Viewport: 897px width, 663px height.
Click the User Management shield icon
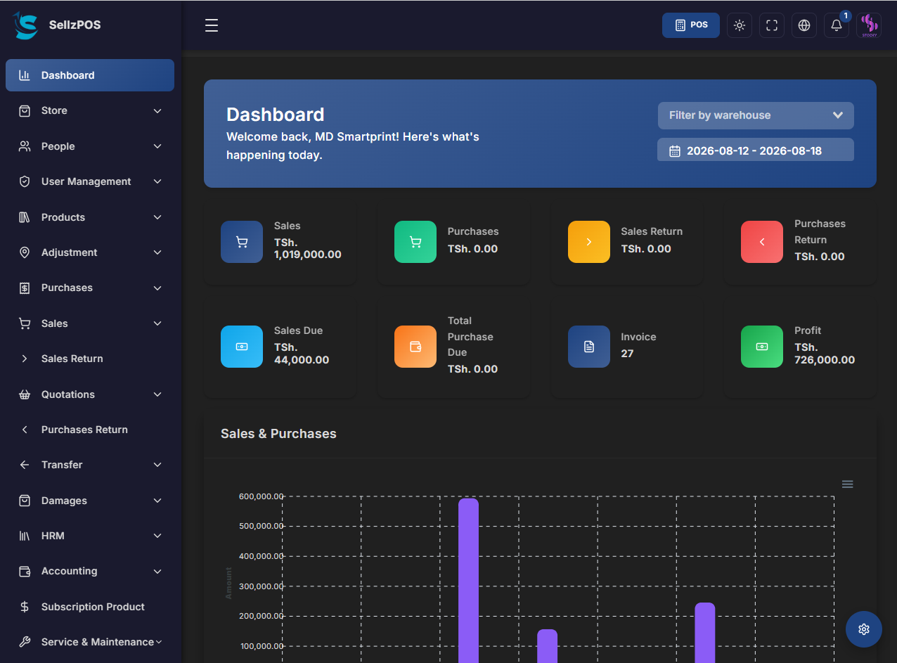[x=25, y=181]
